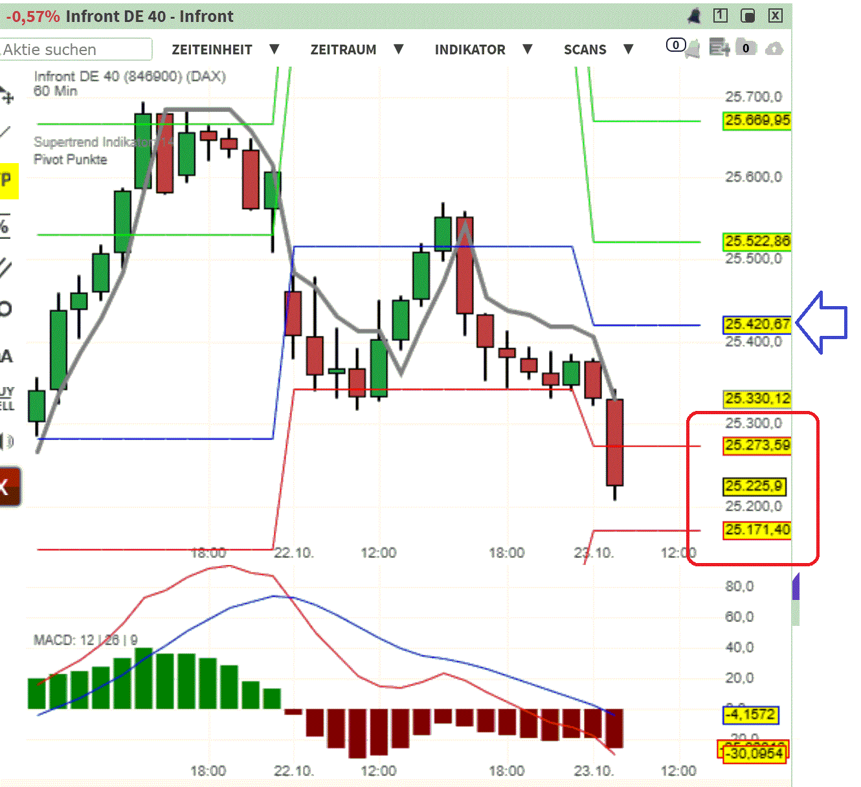Click the 23.10. date on chart time axis
861x787 pixels.
(x=594, y=553)
